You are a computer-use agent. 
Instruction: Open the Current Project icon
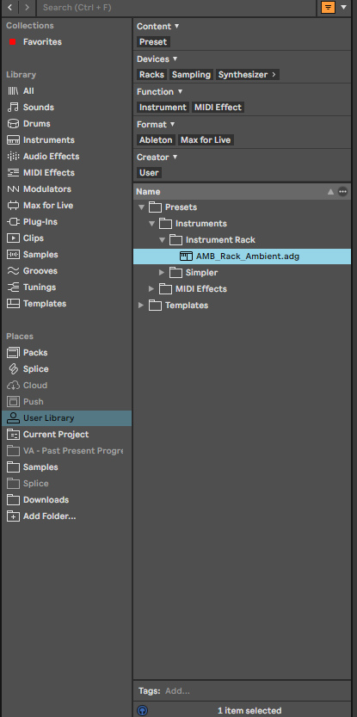(13, 435)
